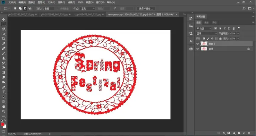Select the Brush tool in toolbar
The image size is (256, 136).
coord(3,53)
